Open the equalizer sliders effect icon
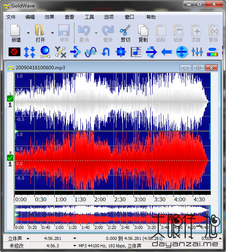226x252 pixels. coord(197,52)
